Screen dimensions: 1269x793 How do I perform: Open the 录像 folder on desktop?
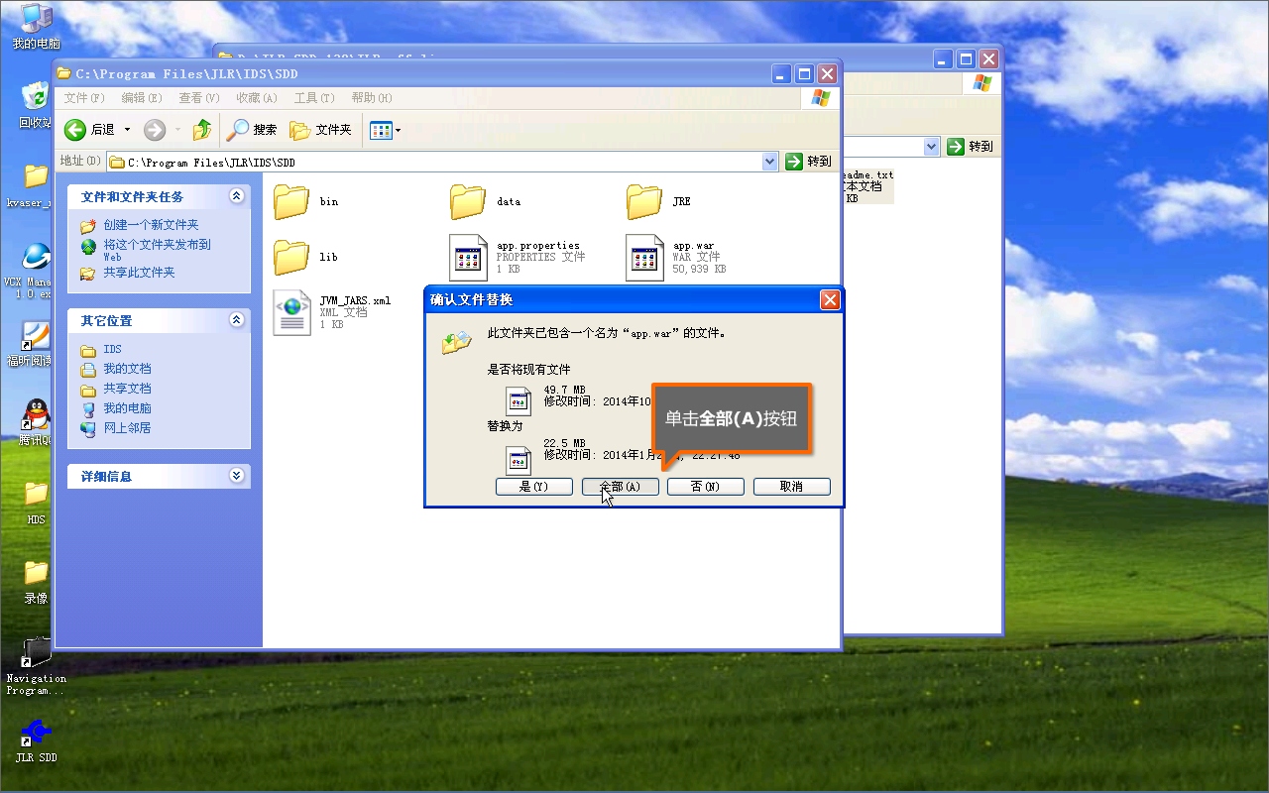coord(36,582)
